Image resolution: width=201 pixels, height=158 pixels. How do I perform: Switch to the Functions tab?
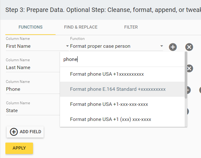[30, 27]
